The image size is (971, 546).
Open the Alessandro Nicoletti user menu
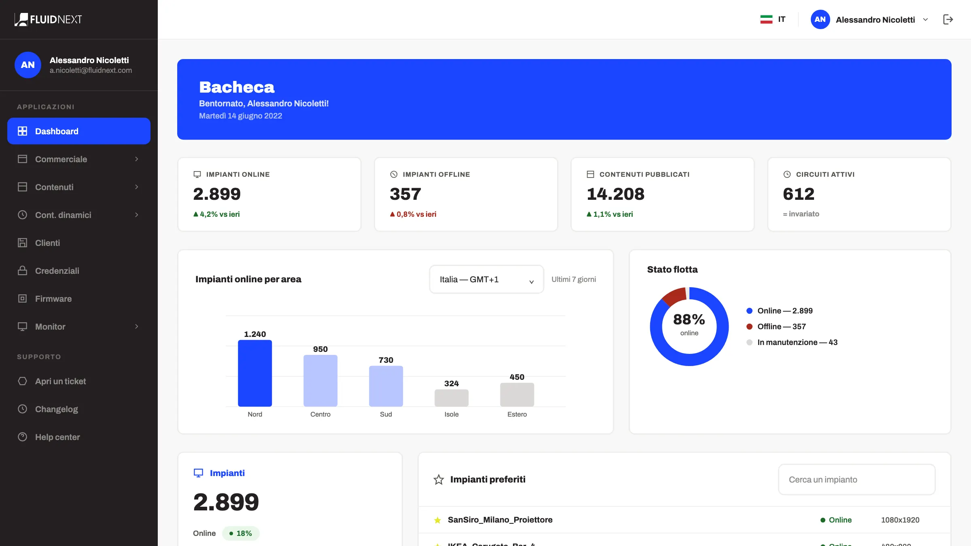point(870,19)
